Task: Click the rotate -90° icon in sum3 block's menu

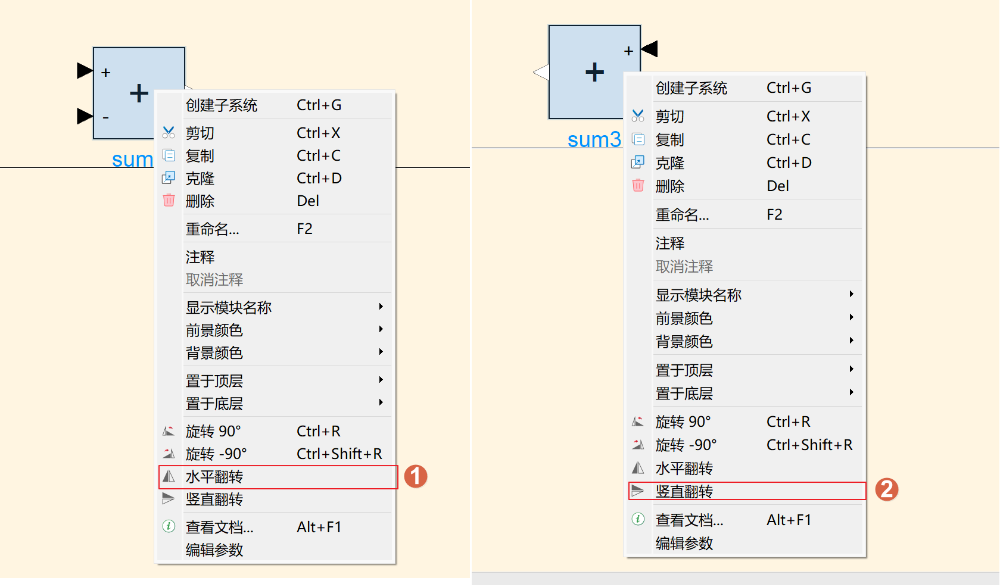Action: pos(638,445)
